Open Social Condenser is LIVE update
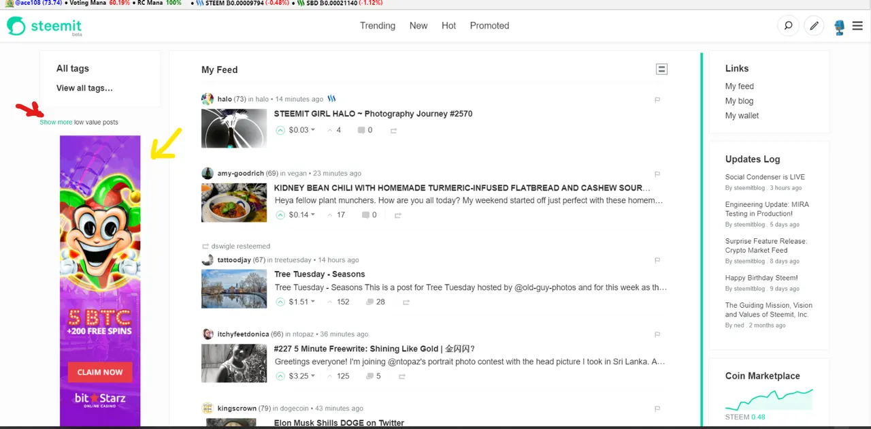Screen dimensions: 871x429 (x=765, y=177)
